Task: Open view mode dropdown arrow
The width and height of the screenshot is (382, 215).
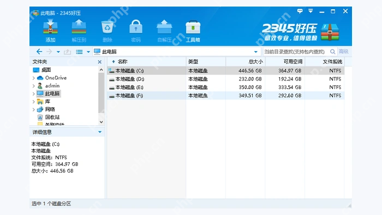Action: [88, 52]
